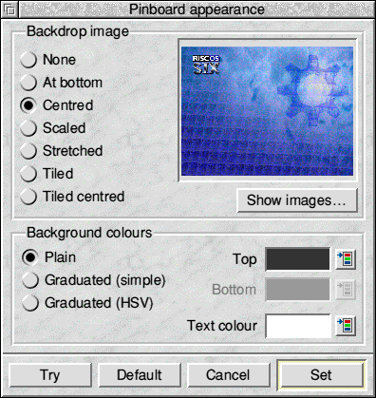Click the Show images… button
Image resolution: width=376 pixels, height=398 pixels.
pyautogui.click(x=297, y=200)
